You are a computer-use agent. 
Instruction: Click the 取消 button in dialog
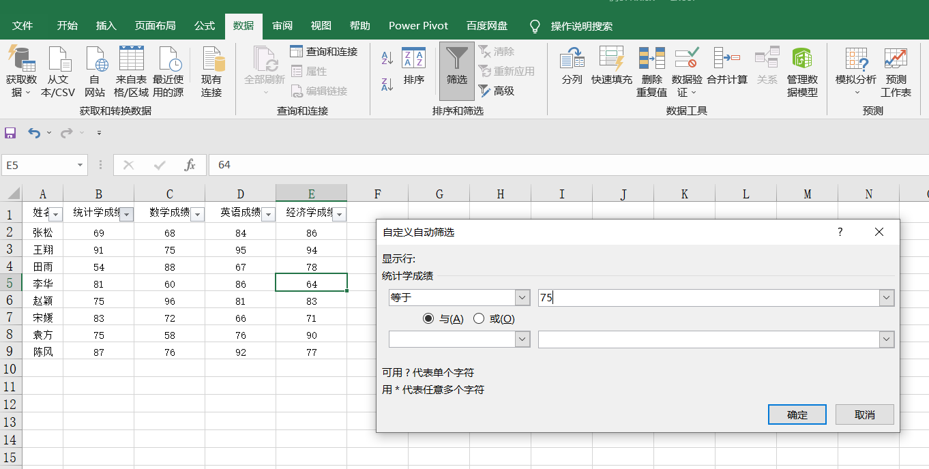point(865,414)
